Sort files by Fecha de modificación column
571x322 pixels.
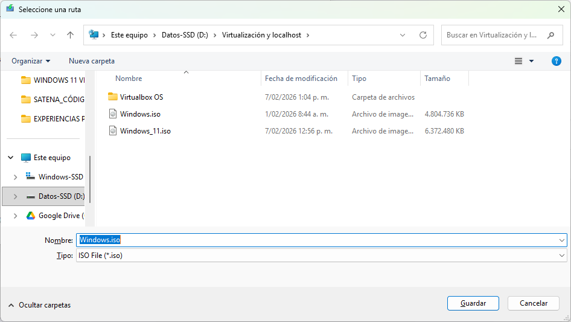tap(301, 79)
